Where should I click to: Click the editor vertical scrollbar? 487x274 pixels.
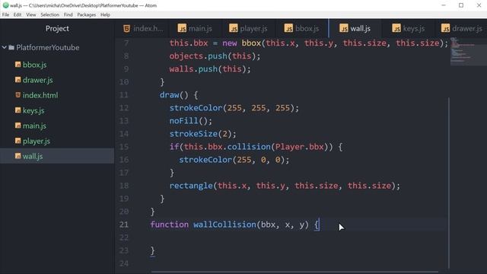pos(449,183)
